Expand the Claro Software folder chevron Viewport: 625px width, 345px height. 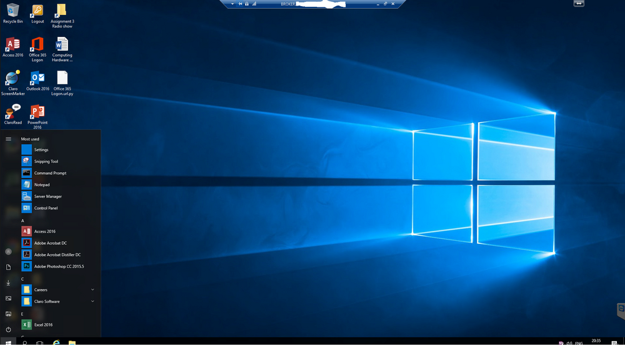[92, 301]
